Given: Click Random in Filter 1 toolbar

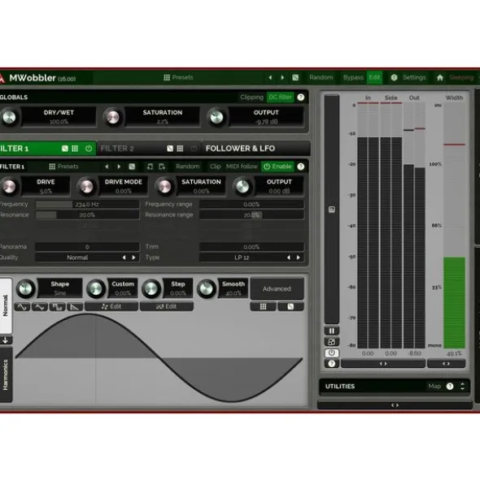Looking at the screenshot, I should click(188, 166).
